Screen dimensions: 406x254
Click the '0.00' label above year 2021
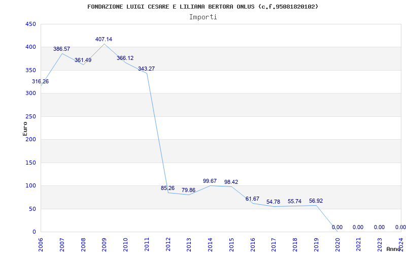(358, 227)
